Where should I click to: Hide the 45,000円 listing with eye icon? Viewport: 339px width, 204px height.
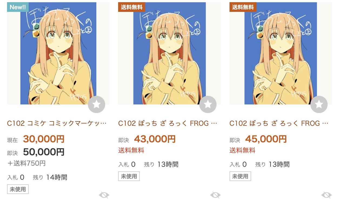(x=327, y=195)
